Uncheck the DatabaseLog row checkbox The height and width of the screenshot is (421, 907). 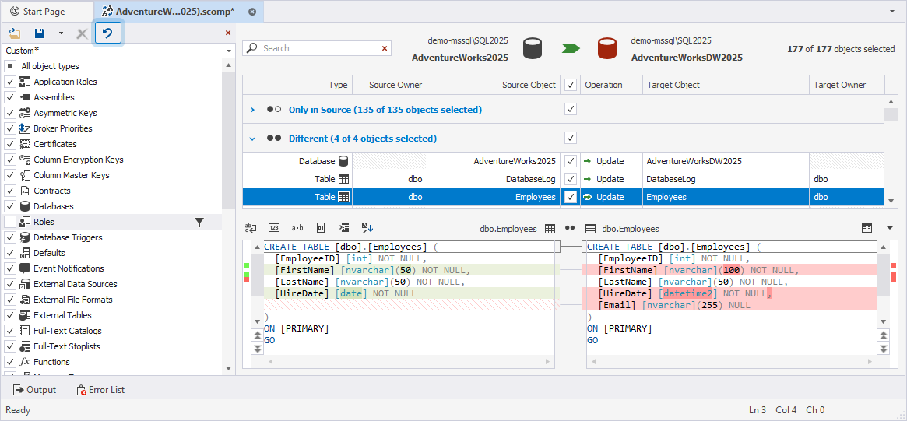click(571, 179)
